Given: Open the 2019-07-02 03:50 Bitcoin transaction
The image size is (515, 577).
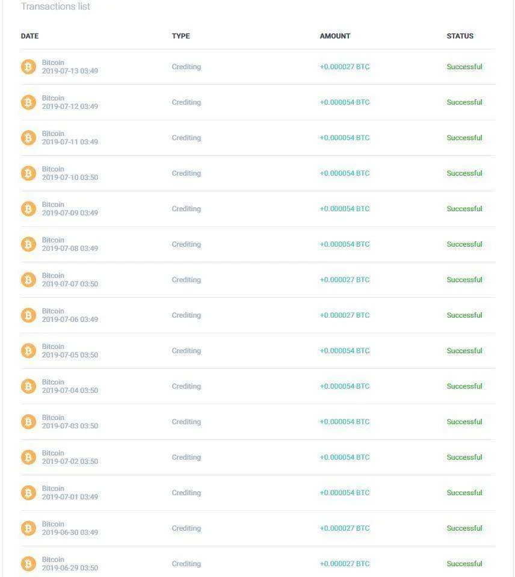Looking at the screenshot, I should 258,457.
